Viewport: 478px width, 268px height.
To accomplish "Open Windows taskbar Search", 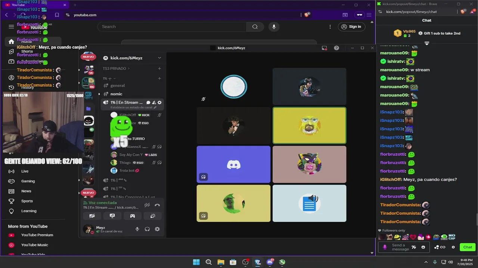I will [208, 262].
